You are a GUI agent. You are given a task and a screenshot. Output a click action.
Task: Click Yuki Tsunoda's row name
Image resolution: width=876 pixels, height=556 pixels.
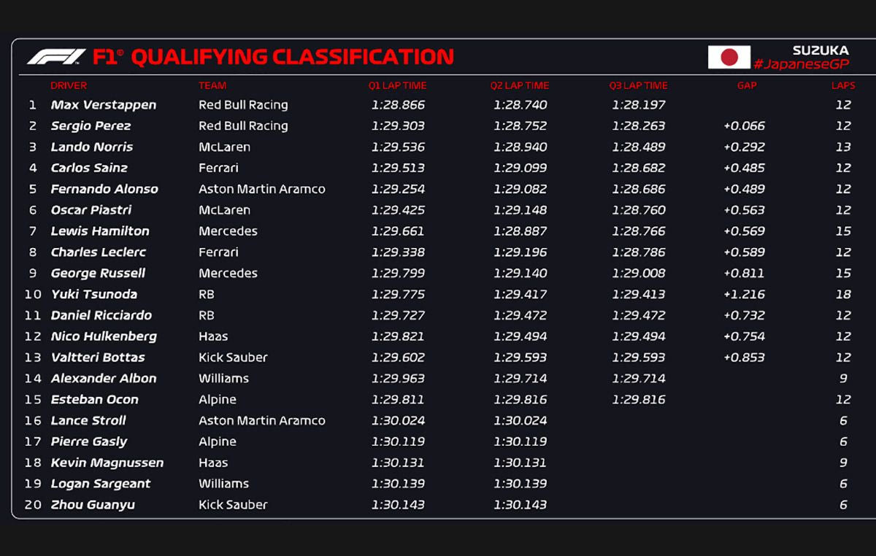click(94, 295)
